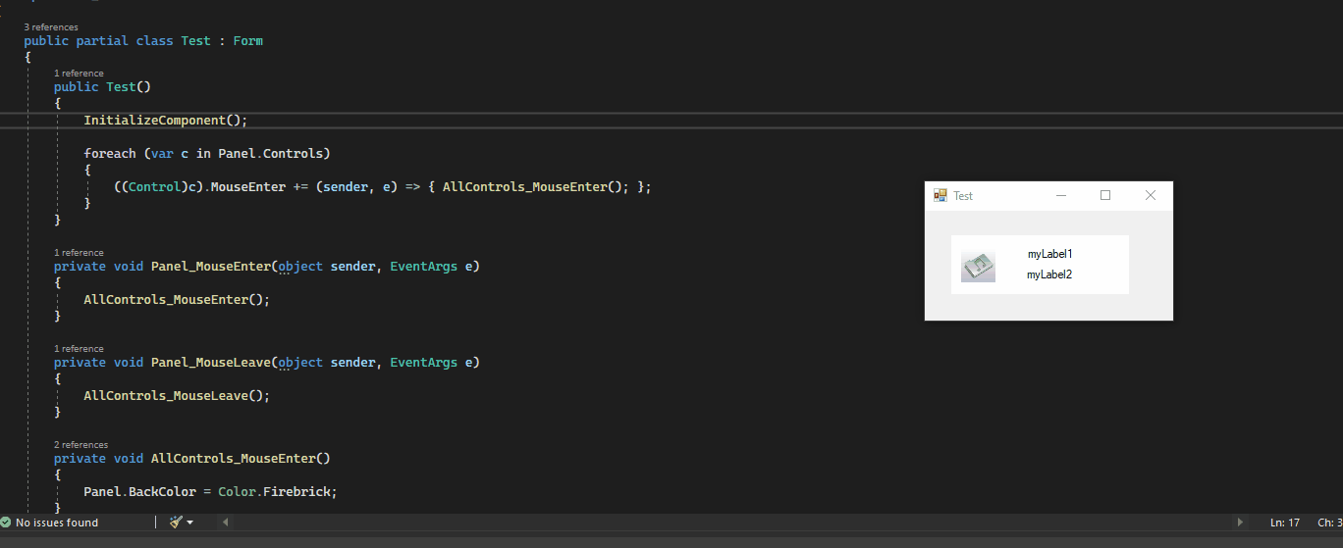Click the left arrow of the horizontal scrollbar
1343x548 pixels.
coord(225,523)
